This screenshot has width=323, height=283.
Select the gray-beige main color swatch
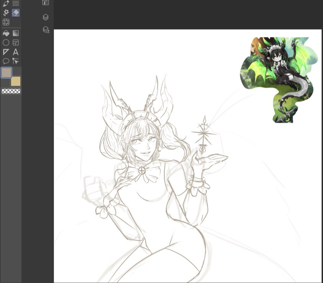tap(7, 72)
